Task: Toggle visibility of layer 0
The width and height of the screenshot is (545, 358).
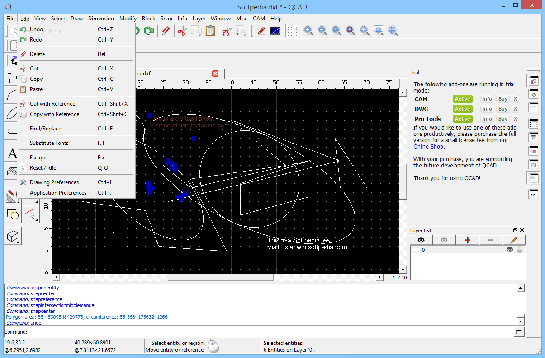Action: [x=510, y=250]
